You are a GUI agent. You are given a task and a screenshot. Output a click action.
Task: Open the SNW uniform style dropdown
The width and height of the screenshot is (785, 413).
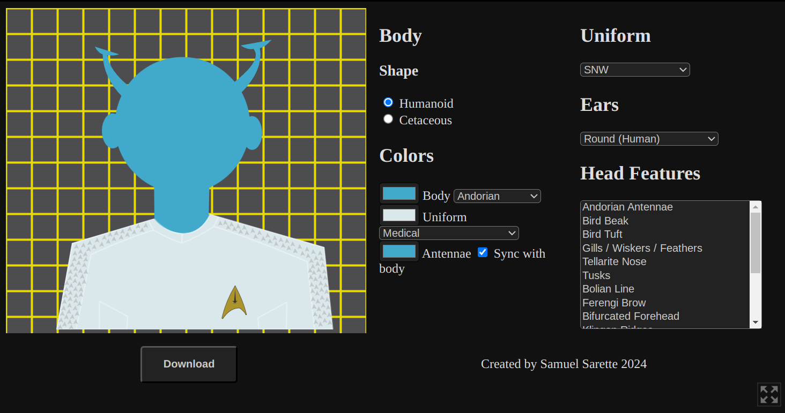635,70
